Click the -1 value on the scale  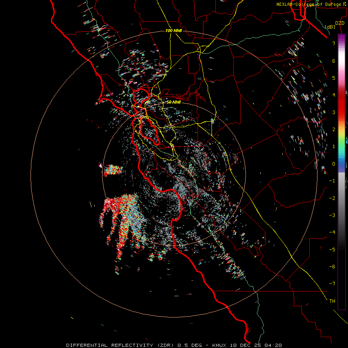click(x=332, y=181)
